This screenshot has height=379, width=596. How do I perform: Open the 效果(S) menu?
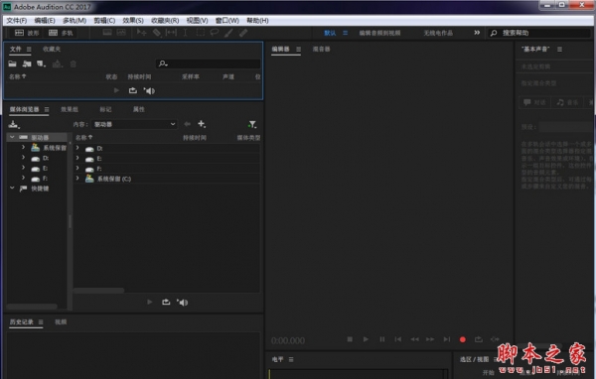click(x=133, y=20)
